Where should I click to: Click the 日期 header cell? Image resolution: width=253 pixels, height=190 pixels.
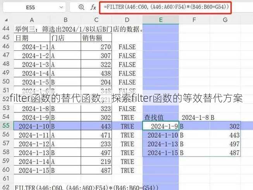[x=32, y=38]
